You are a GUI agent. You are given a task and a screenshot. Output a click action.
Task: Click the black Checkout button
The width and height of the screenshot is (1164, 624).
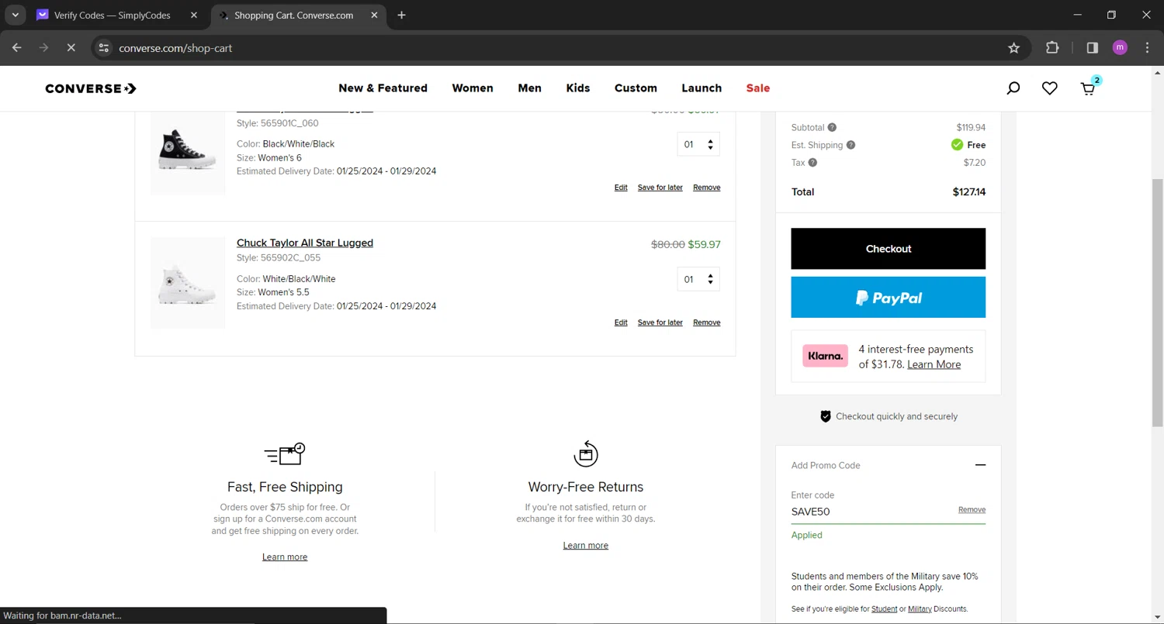point(888,249)
